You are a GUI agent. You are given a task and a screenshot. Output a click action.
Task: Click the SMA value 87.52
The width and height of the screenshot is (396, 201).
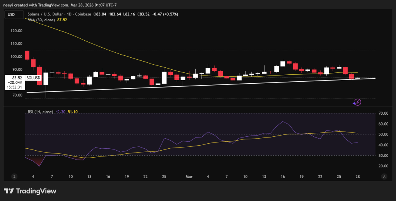(62, 20)
